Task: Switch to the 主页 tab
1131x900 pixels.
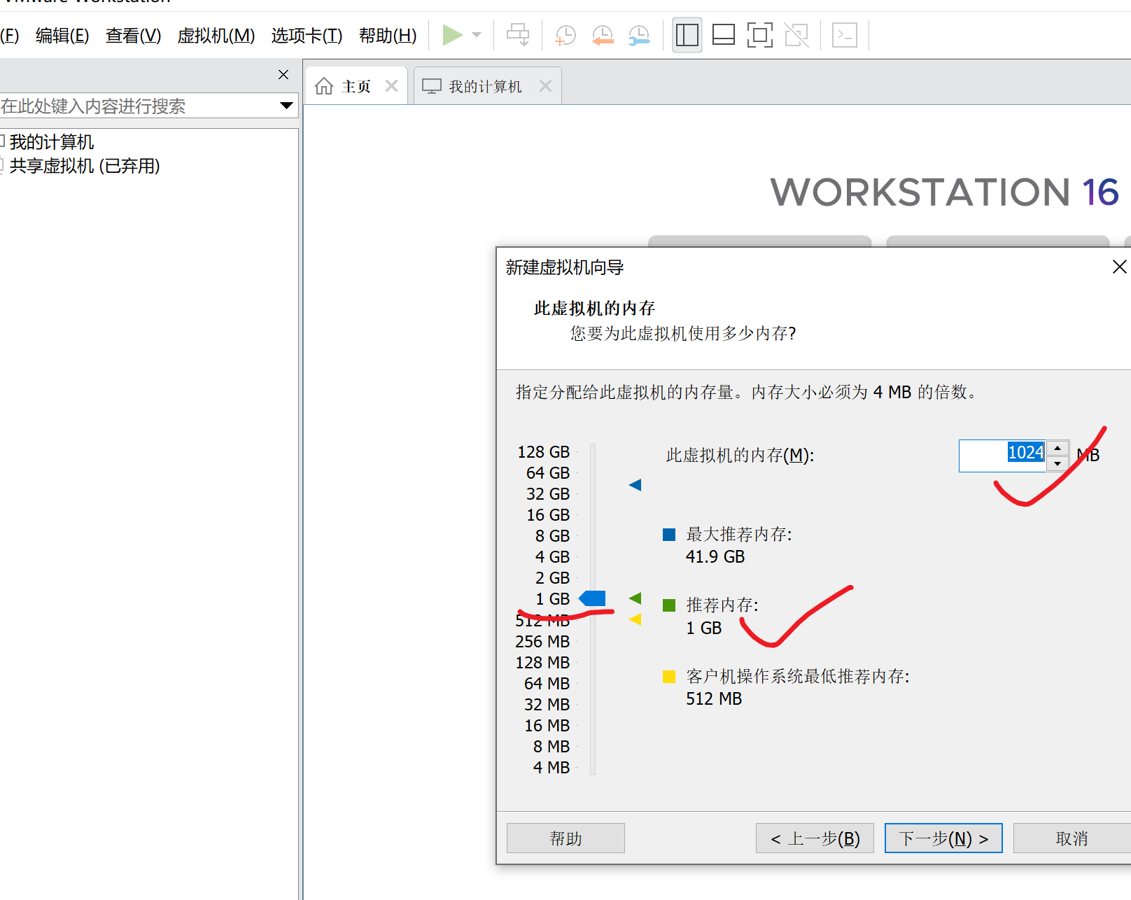Action: (x=356, y=86)
